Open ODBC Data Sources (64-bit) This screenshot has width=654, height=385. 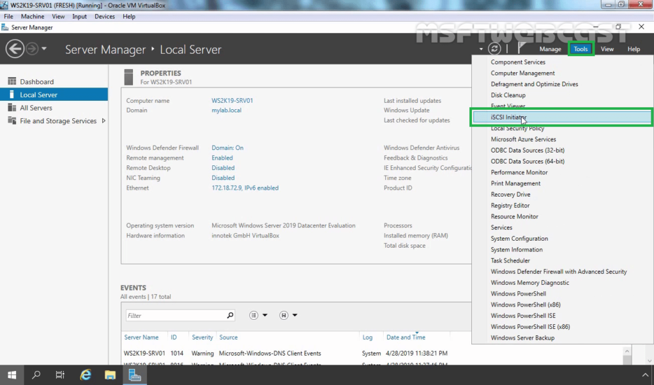click(528, 161)
